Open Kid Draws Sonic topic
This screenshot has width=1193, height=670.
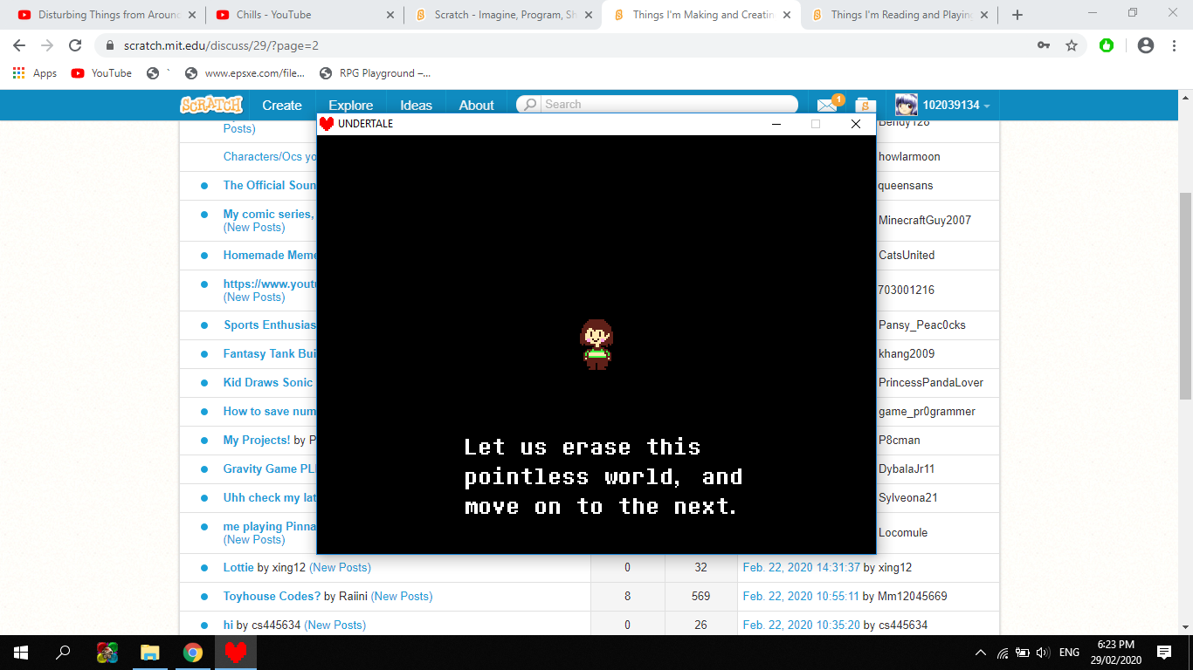[268, 382]
